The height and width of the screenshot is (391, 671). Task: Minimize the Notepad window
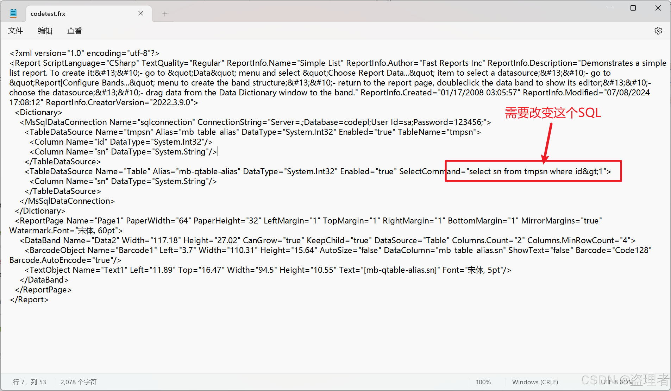(609, 8)
